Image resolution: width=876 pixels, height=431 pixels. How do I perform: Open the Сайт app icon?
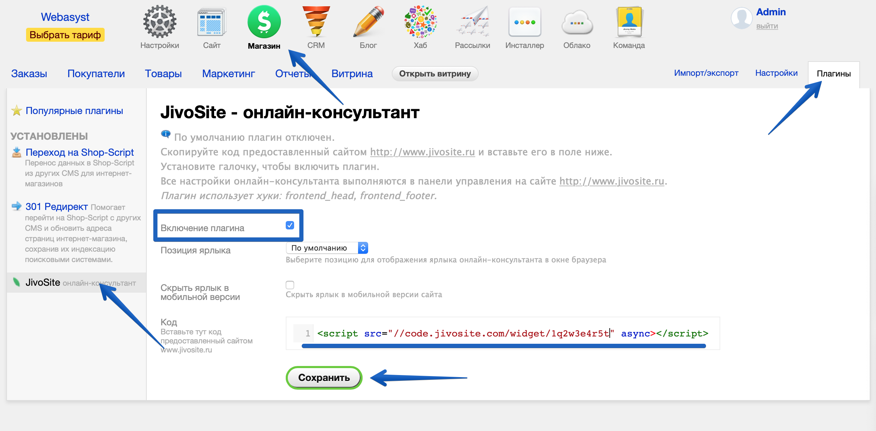[212, 22]
